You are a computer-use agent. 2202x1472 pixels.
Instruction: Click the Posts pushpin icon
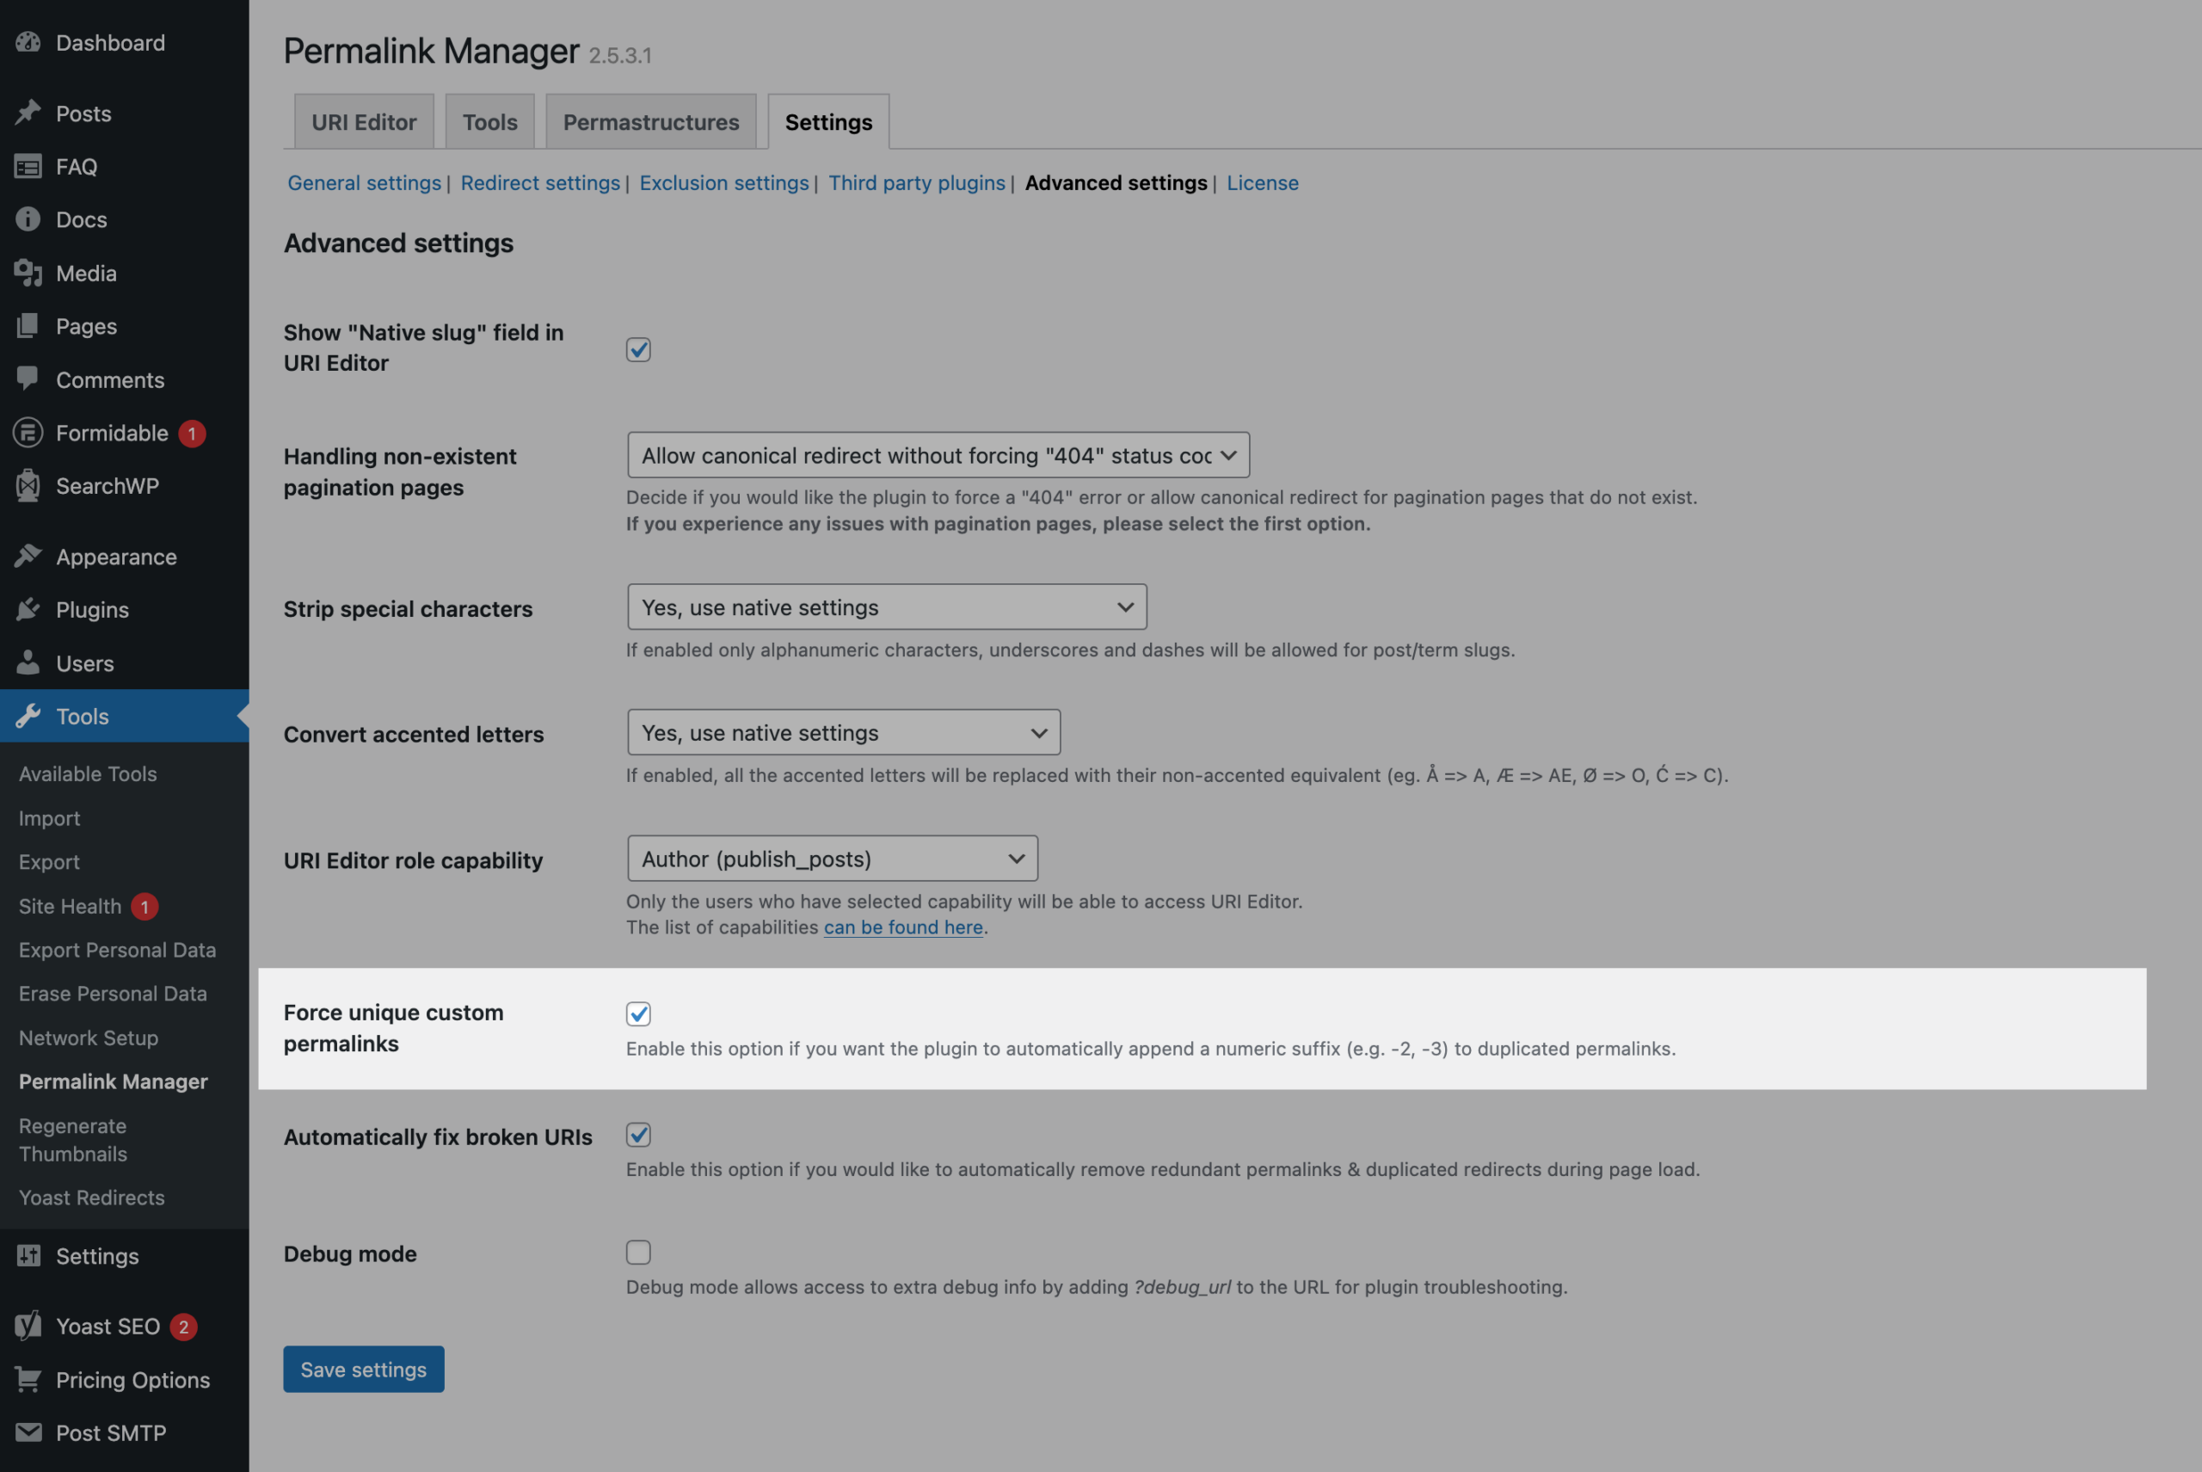point(28,114)
